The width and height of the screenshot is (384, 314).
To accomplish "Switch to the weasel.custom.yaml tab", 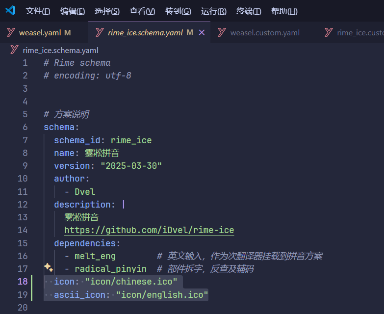I will point(265,33).
